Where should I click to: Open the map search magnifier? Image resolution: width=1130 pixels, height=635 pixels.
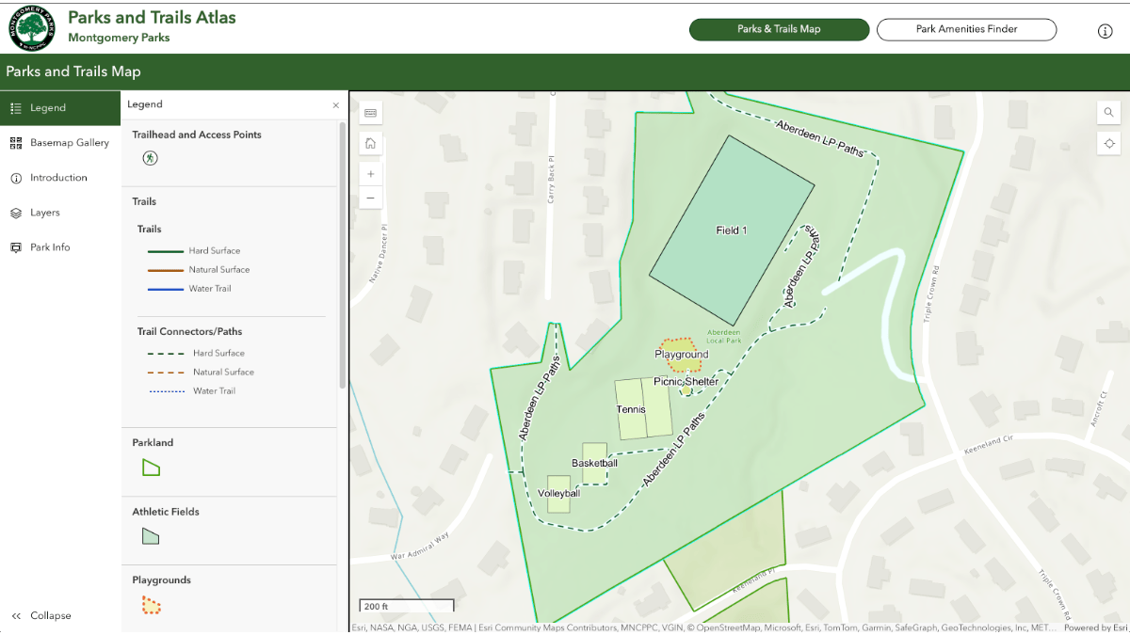pos(1108,112)
